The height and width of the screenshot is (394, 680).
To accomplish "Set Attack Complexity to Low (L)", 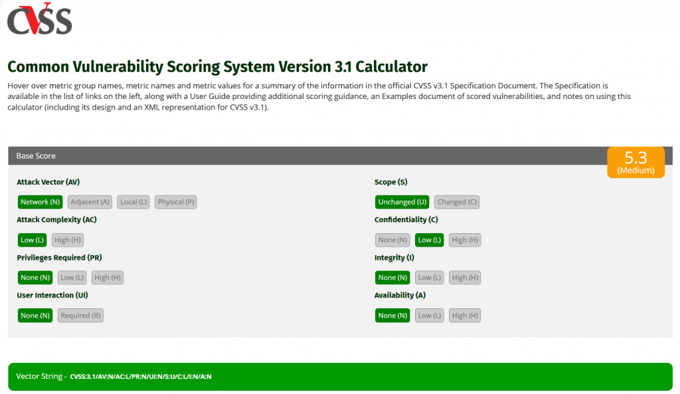I will tap(32, 240).
